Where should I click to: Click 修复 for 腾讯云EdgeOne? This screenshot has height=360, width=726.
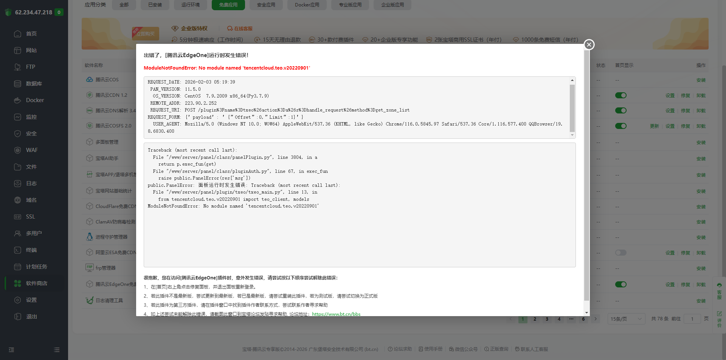tap(686, 285)
